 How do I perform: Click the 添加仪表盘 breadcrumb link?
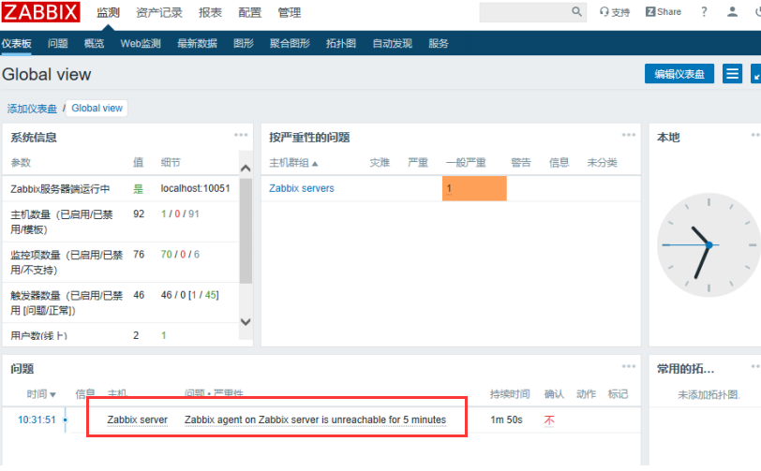click(x=32, y=109)
